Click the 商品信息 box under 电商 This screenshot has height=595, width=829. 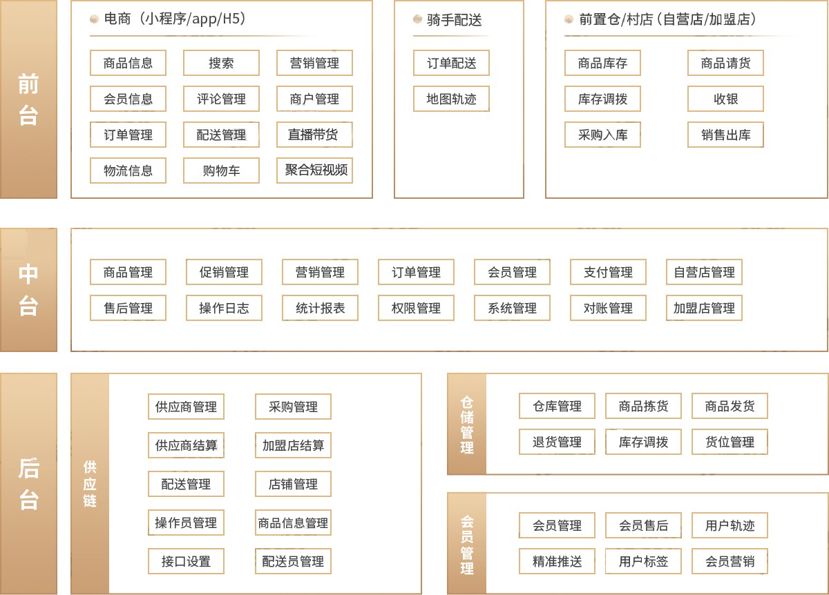point(128,63)
